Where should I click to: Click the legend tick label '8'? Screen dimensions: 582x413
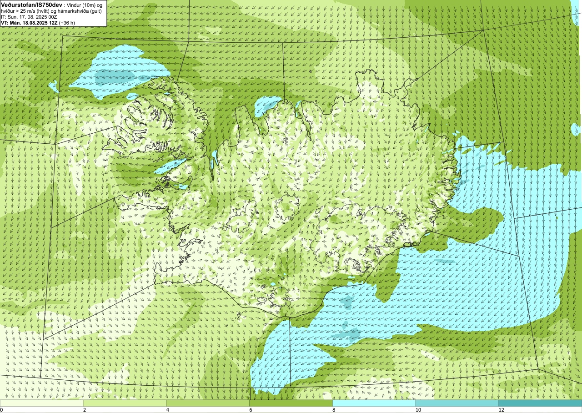click(334, 410)
